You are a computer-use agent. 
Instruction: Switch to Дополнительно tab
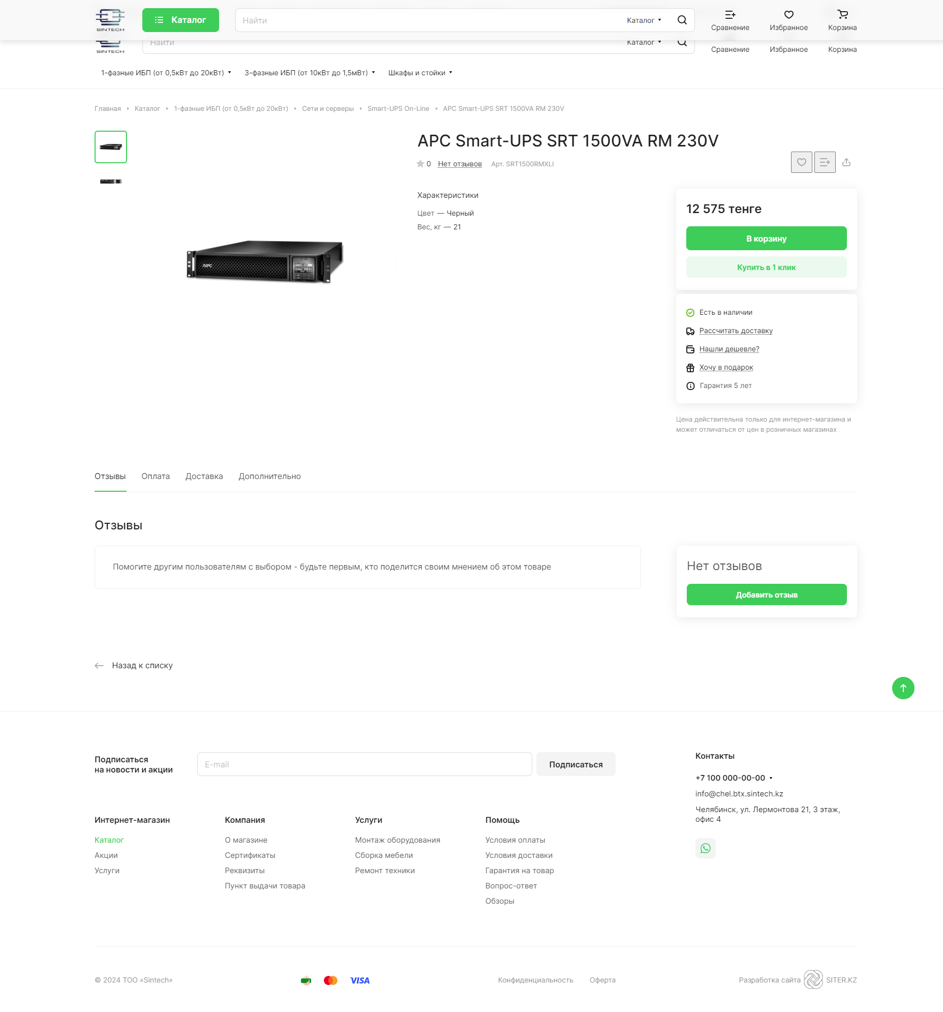(269, 476)
